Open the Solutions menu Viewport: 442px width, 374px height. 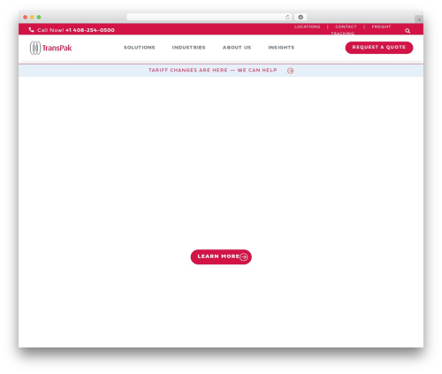(x=140, y=48)
